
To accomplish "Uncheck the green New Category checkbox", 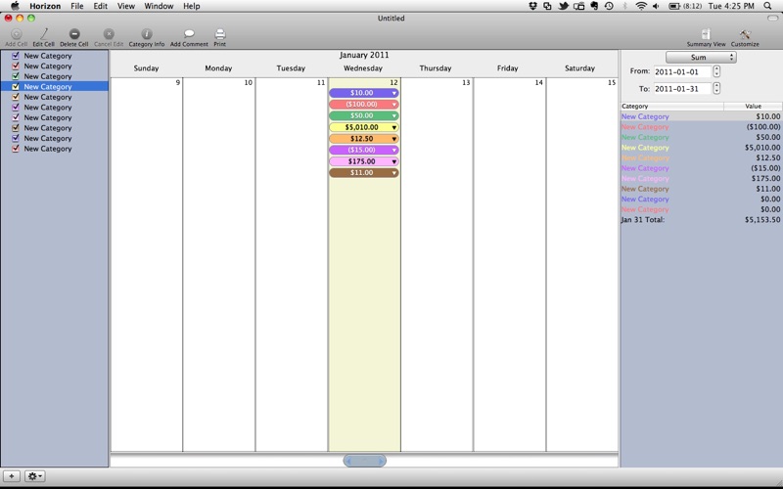I will pos(16,76).
